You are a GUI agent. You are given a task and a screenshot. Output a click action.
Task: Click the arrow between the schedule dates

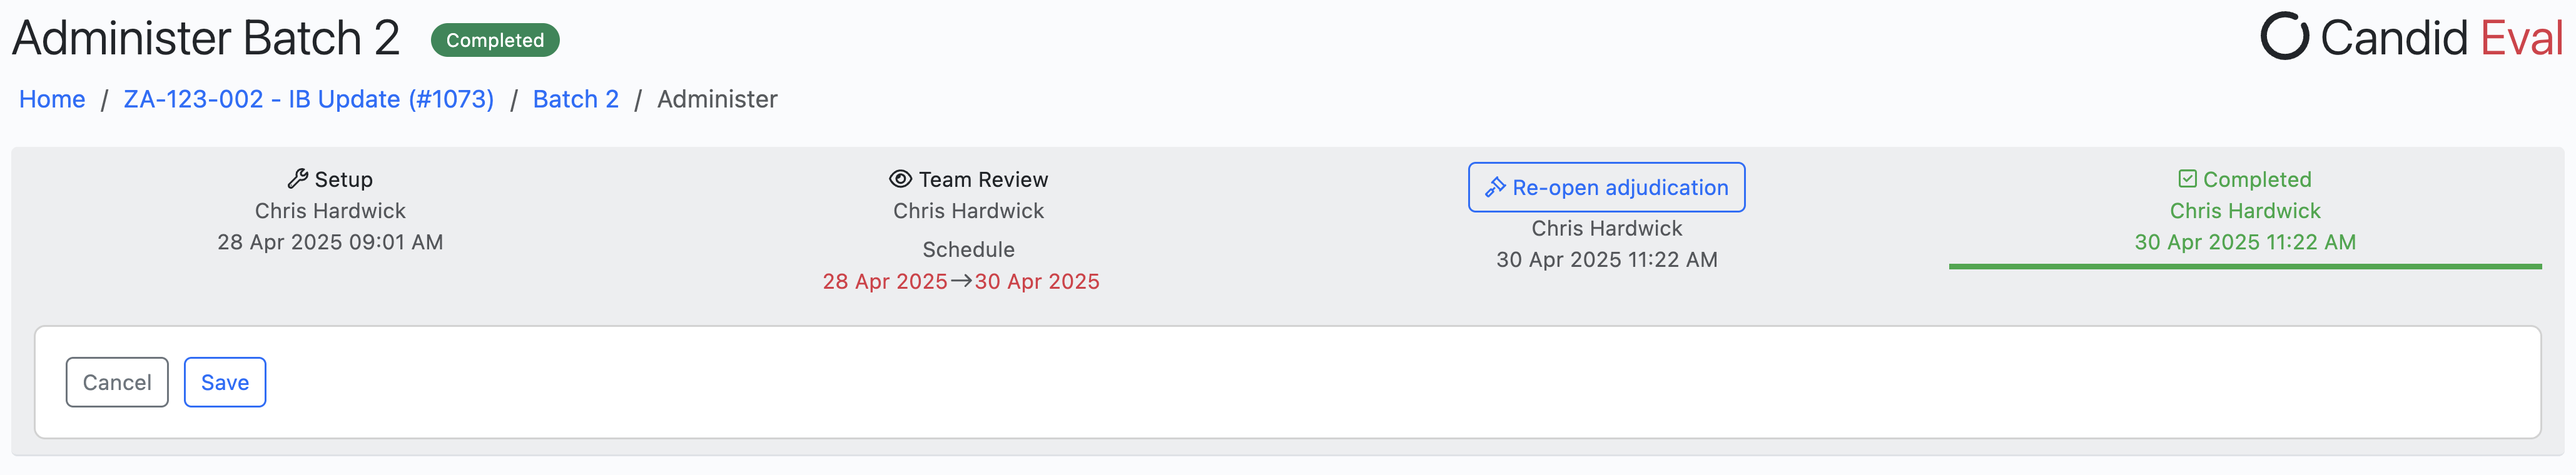click(961, 281)
